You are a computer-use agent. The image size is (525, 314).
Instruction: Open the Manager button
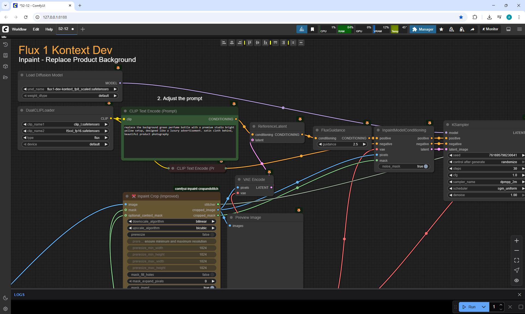click(x=423, y=29)
